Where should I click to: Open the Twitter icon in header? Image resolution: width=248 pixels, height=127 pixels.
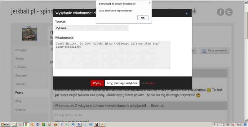pyautogui.click(x=229, y=12)
